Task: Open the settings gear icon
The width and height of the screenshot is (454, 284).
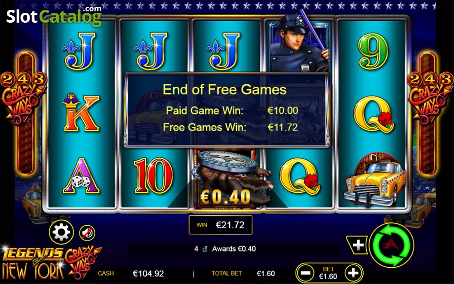Action: (61, 232)
